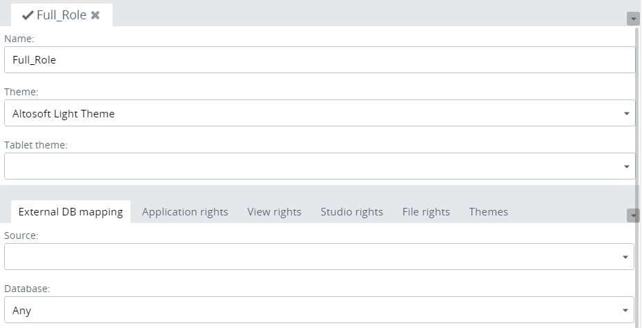
Task: Open the Source dropdown list
Action: (319, 257)
